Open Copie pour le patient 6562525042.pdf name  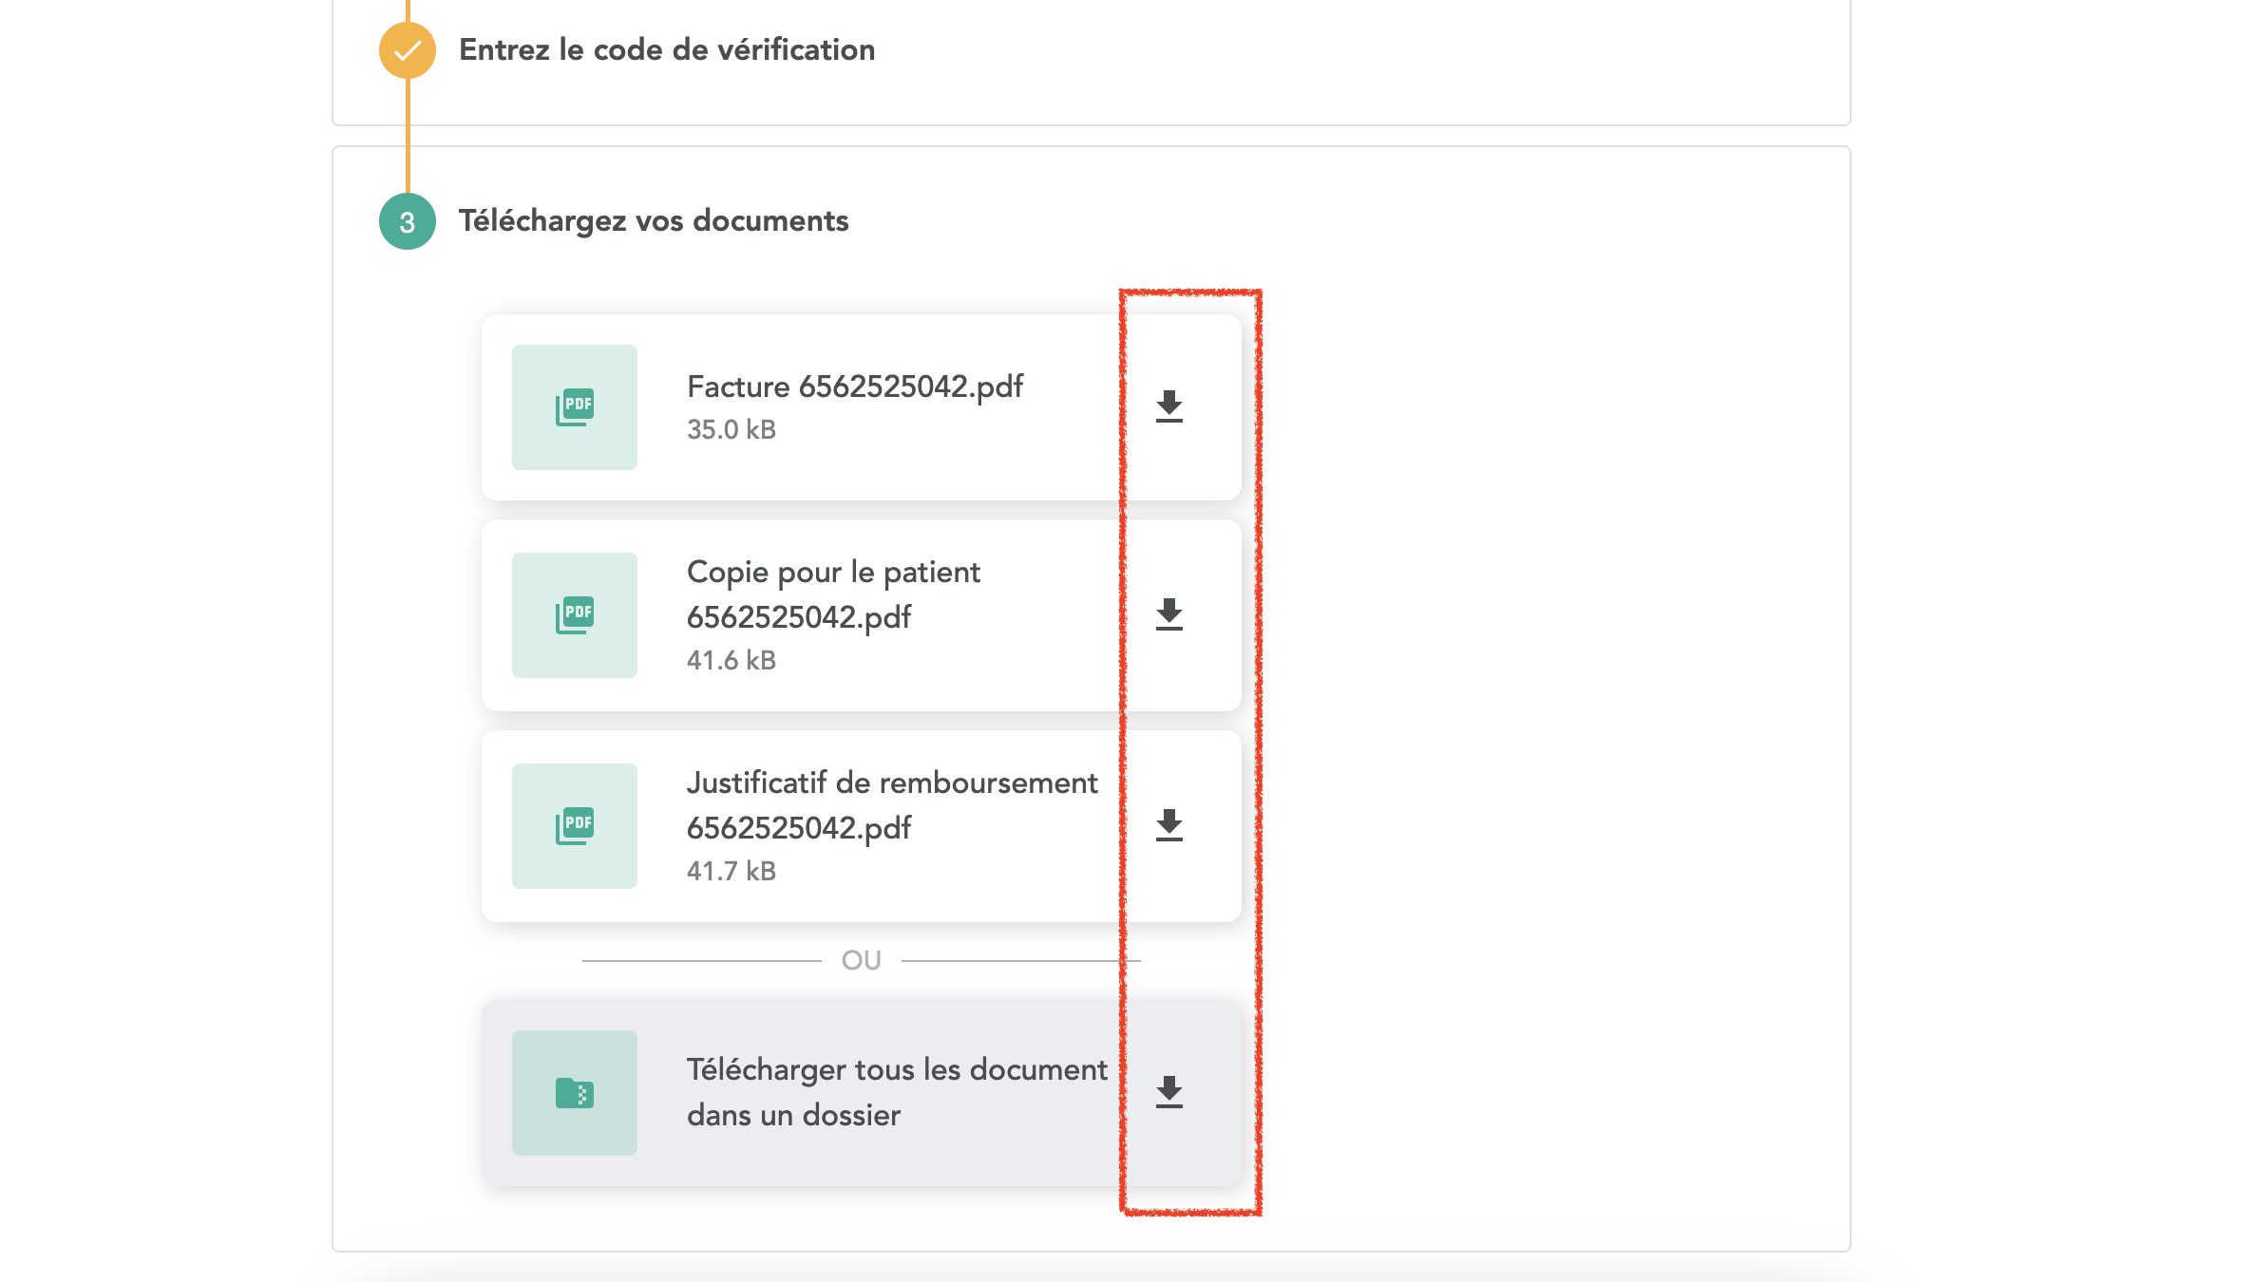832,594
